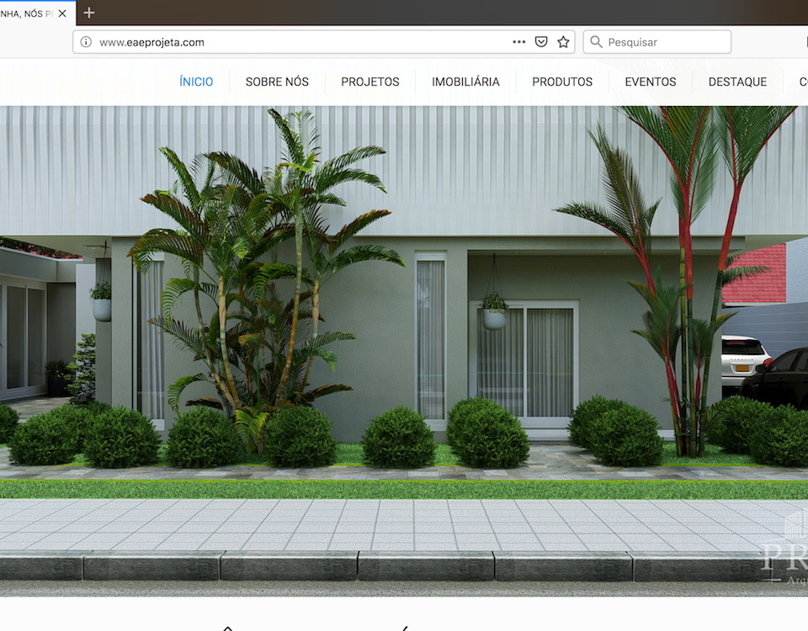The height and width of the screenshot is (631, 808).
Task: Show site information for eaeprojeta.com
Action: point(86,42)
